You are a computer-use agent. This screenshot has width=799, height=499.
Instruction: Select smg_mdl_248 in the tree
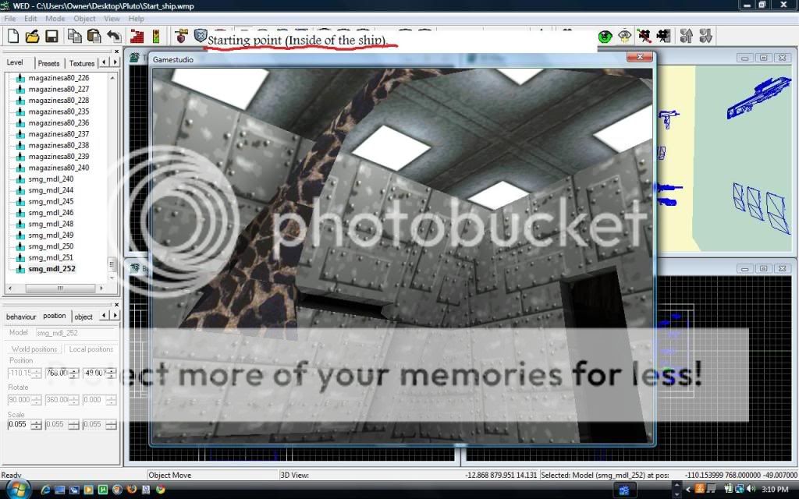coord(51,224)
